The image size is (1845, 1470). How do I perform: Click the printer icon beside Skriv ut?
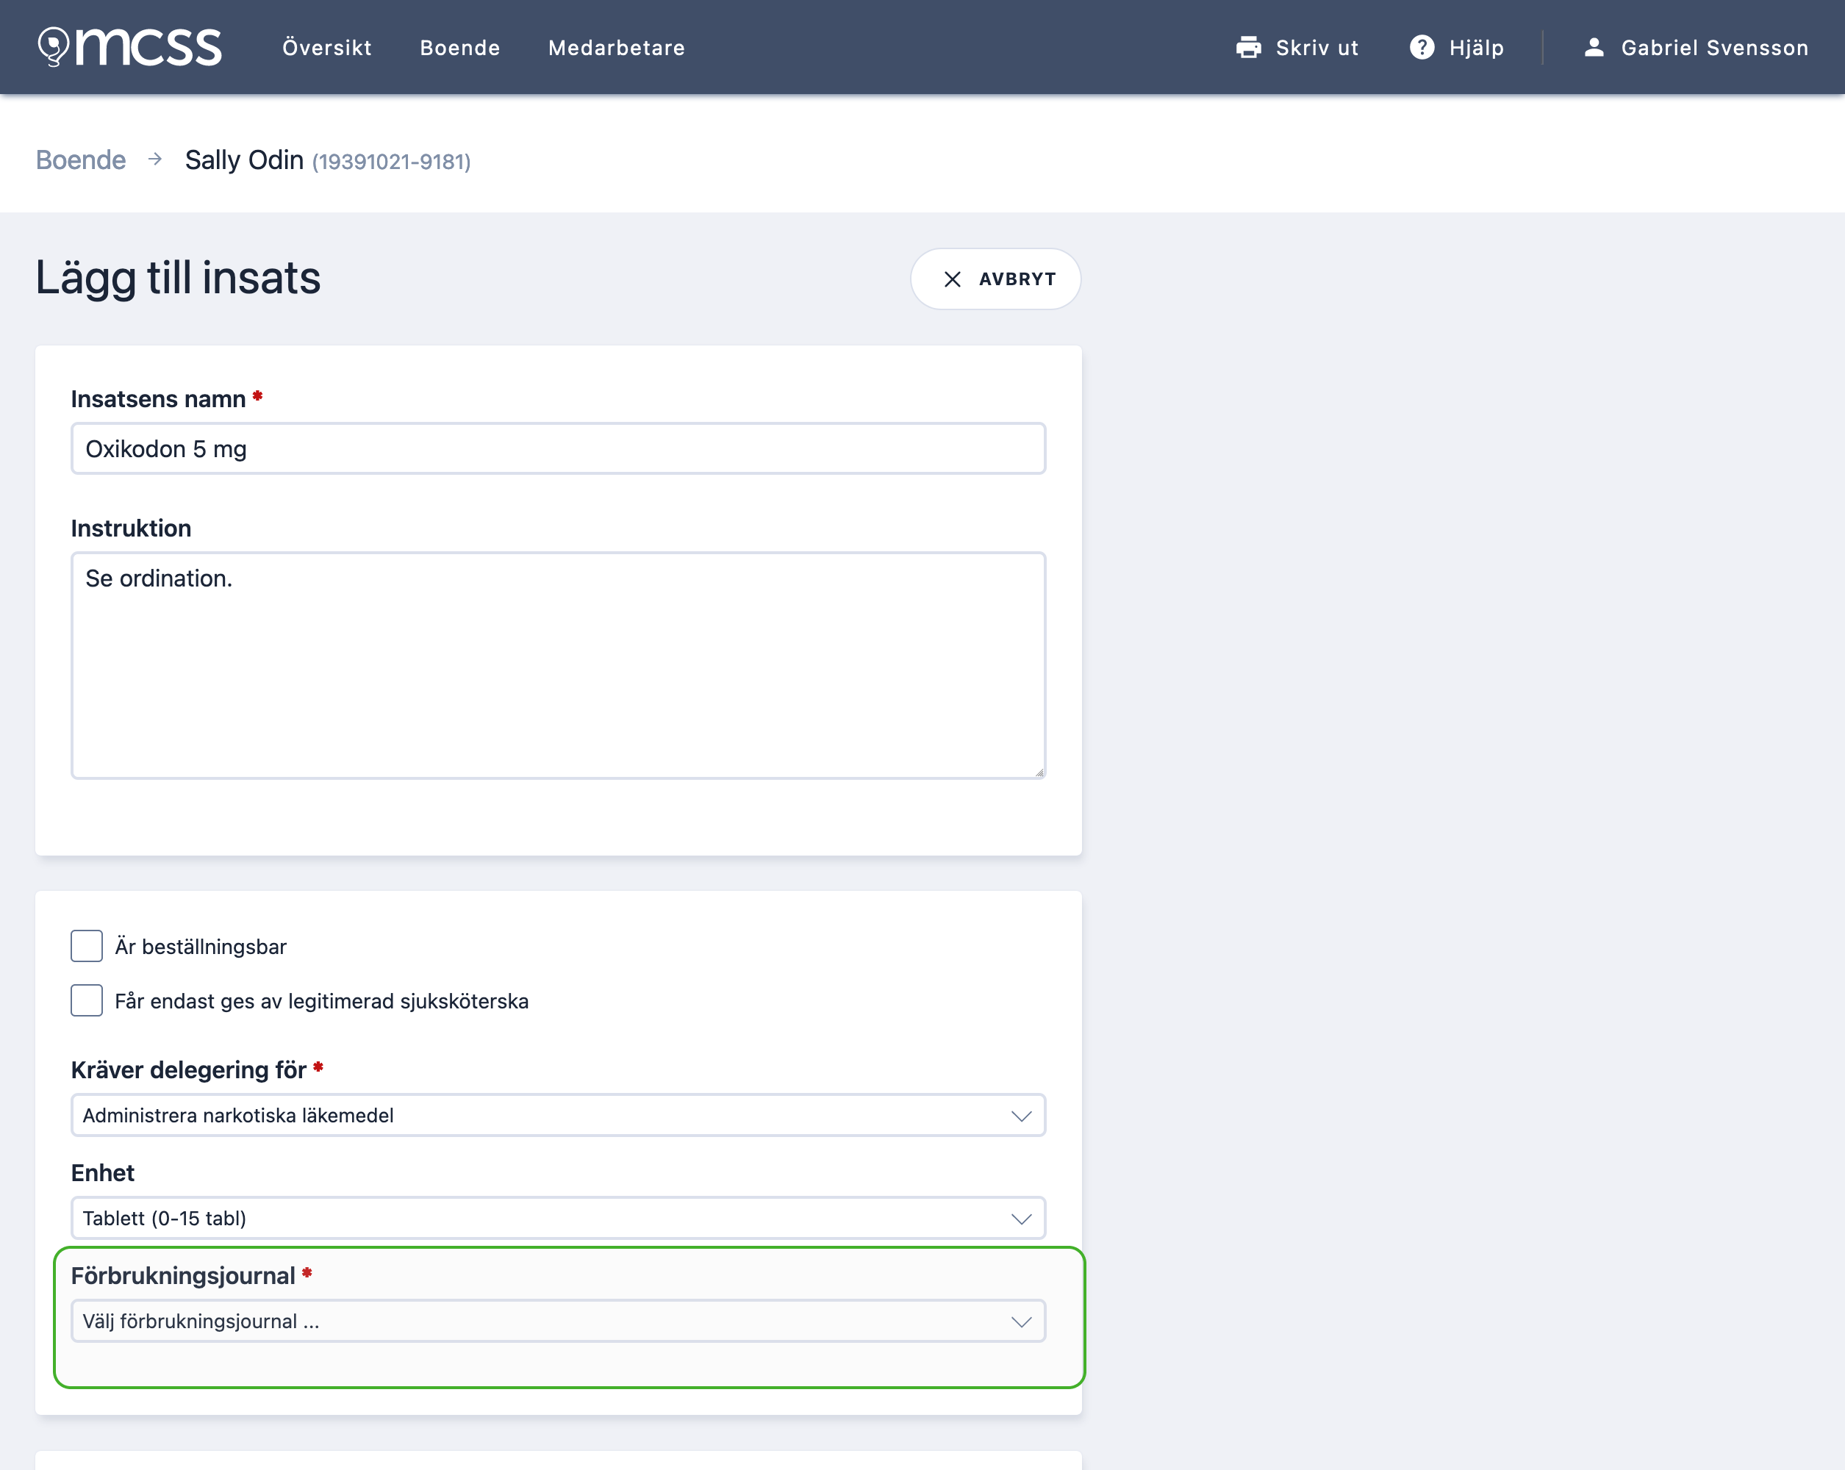pyautogui.click(x=1249, y=47)
